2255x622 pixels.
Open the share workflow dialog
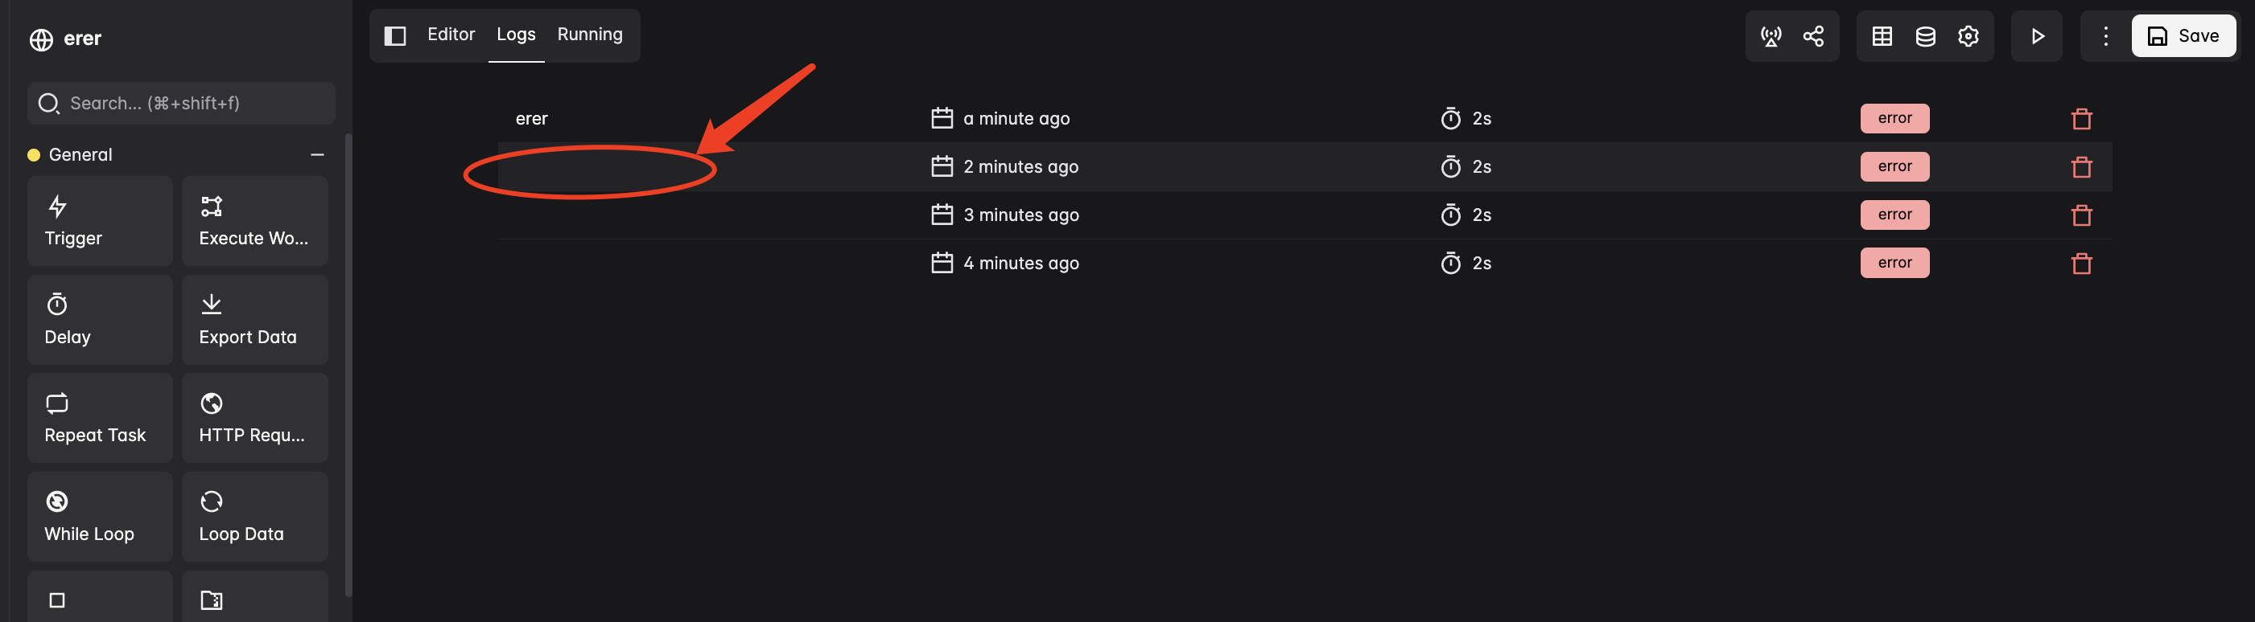coord(1813,36)
